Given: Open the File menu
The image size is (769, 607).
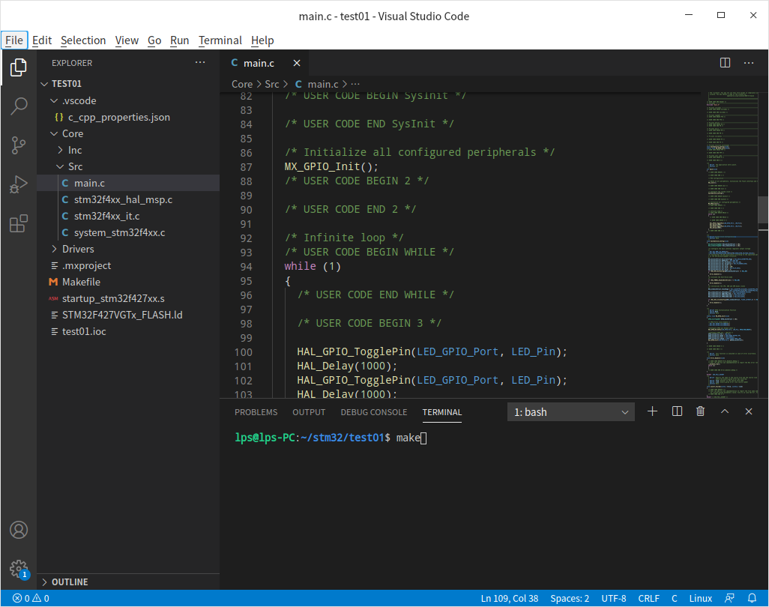Looking at the screenshot, I should click(14, 40).
